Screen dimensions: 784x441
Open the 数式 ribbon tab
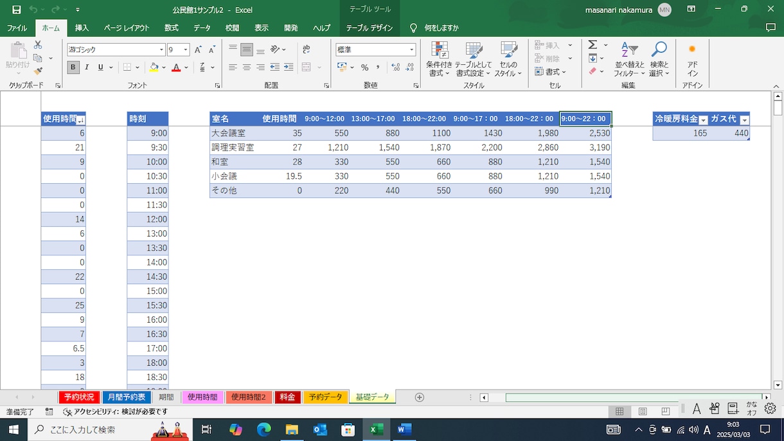(172, 28)
